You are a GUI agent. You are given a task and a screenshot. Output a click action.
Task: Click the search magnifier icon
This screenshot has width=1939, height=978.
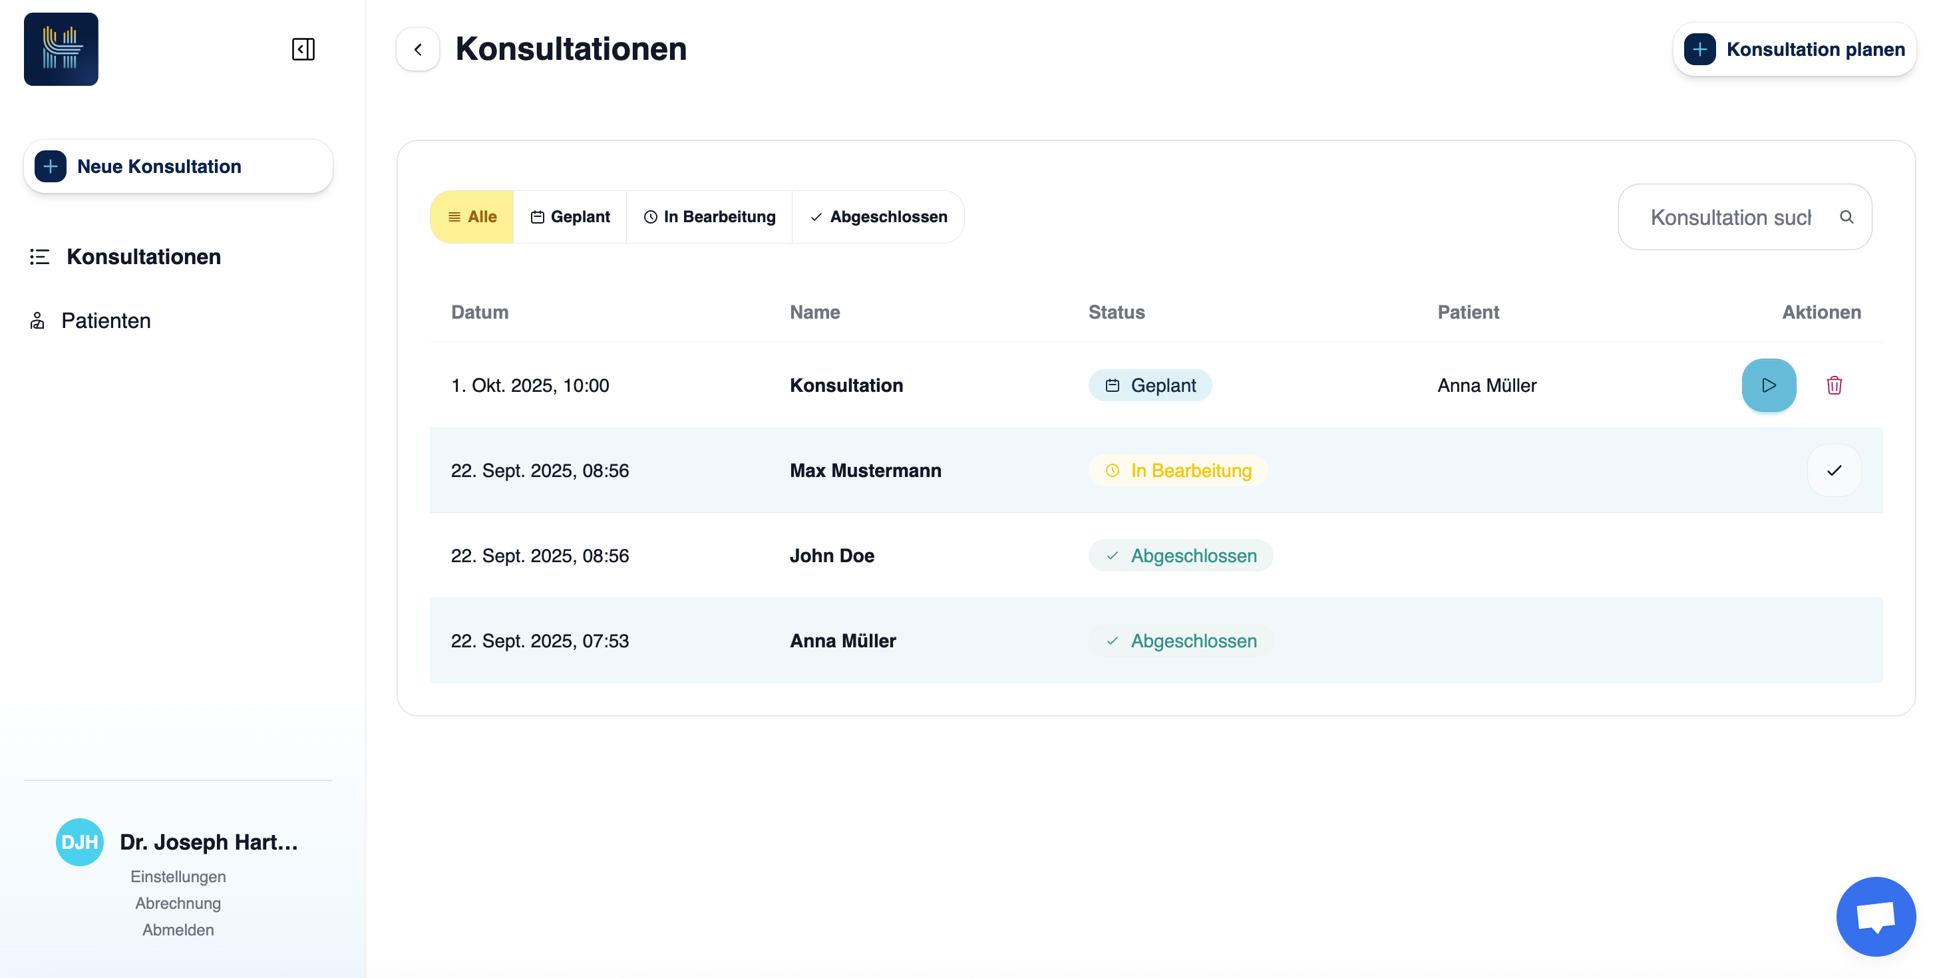point(1846,217)
